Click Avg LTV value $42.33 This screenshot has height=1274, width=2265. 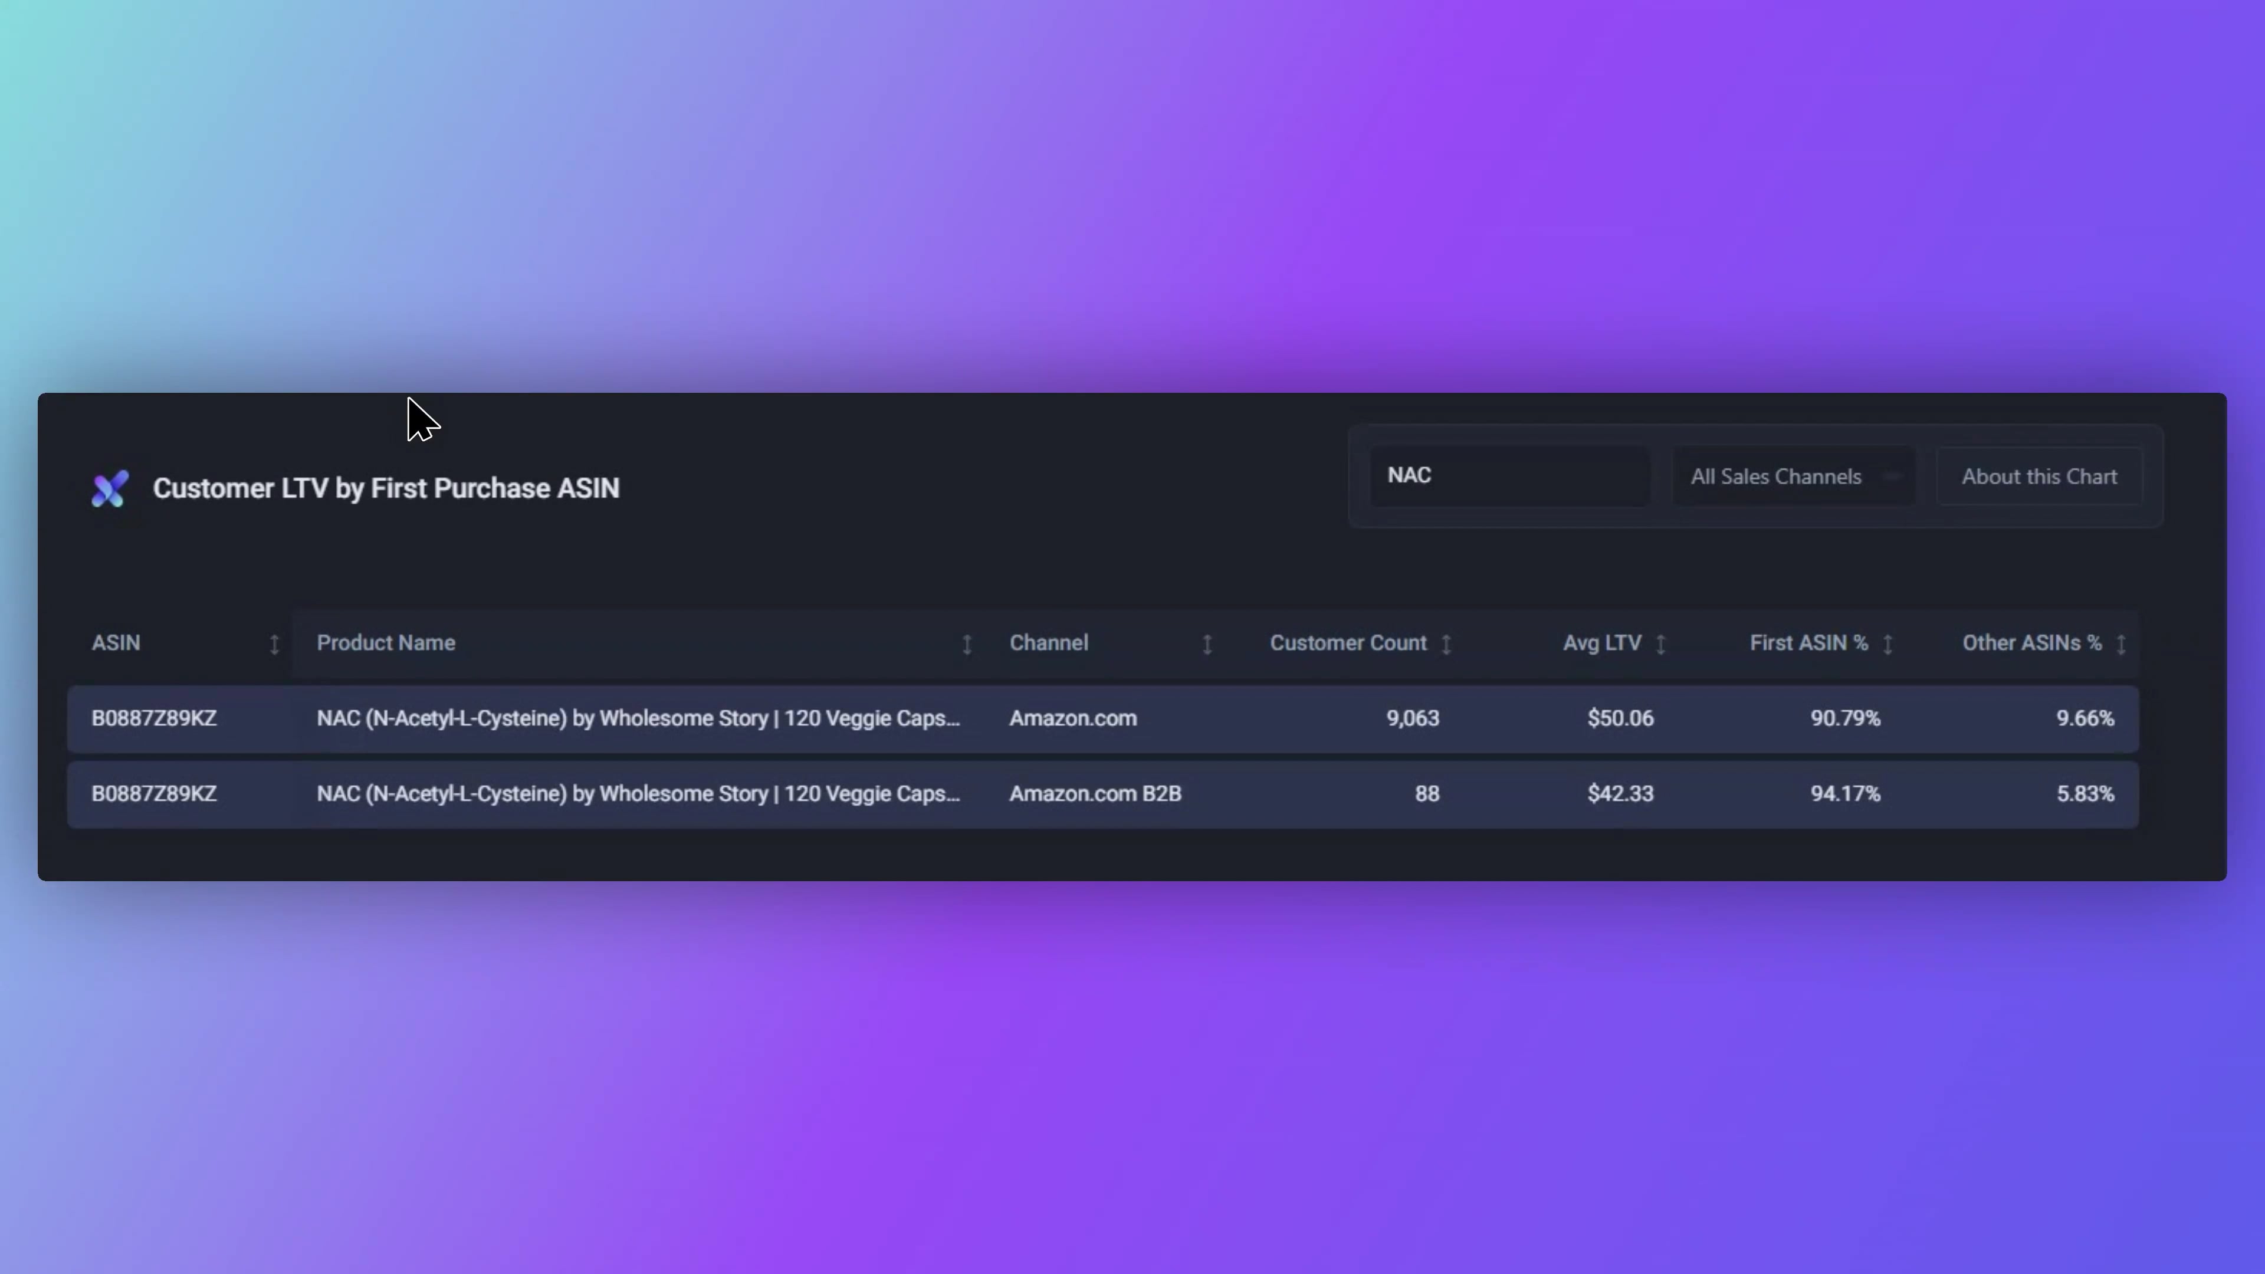pyautogui.click(x=1620, y=794)
